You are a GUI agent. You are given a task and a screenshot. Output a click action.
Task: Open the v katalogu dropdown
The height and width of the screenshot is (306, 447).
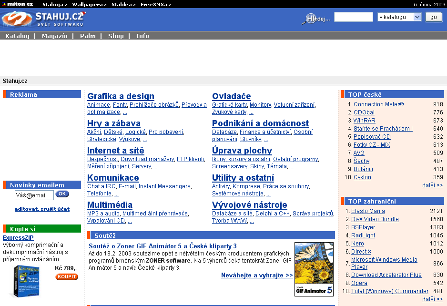click(x=399, y=17)
